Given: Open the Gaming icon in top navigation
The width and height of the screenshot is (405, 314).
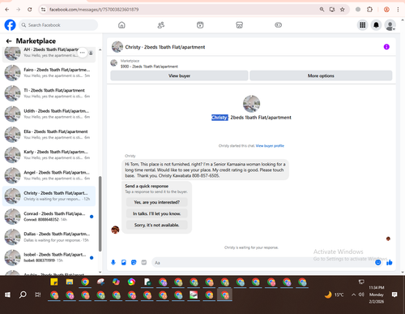Looking at the screenshot, I should 278,25.
